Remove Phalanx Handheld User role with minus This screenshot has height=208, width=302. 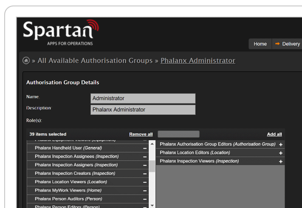(x=145, y=148)
